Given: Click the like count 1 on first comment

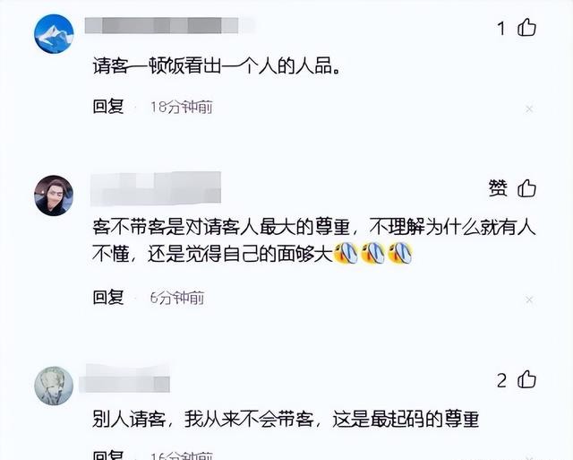Looking at the screenshot, I should click(x=501, y=28).
